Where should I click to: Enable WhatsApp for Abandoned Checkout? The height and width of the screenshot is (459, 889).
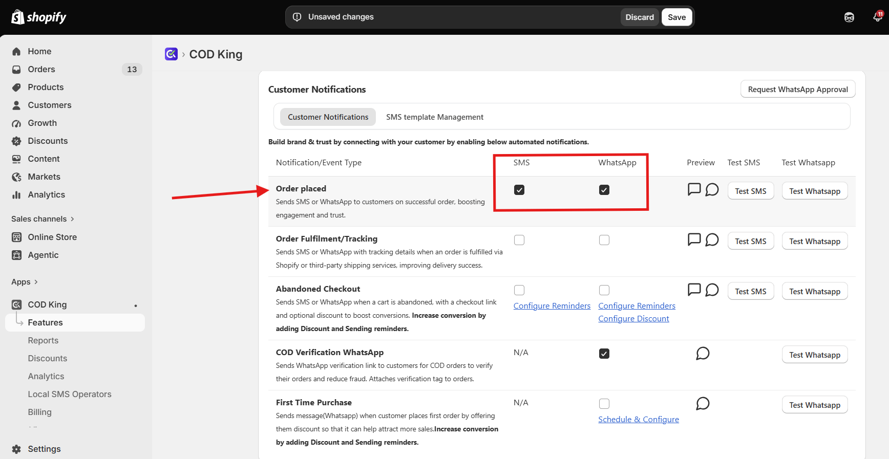[604, 290]
